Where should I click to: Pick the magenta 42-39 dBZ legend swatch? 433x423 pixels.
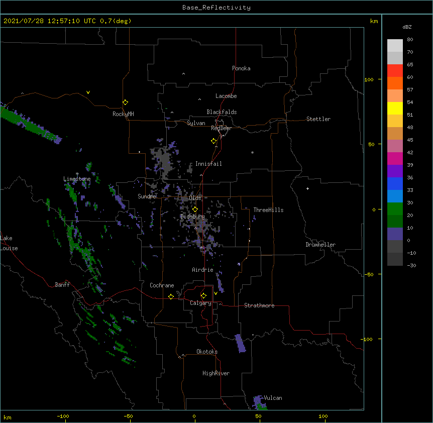395,158
